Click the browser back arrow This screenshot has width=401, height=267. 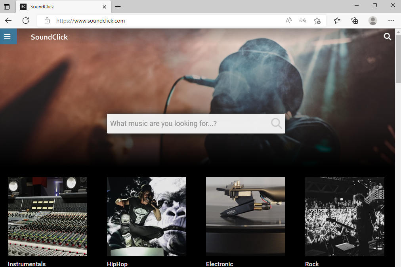pos(8,21)
